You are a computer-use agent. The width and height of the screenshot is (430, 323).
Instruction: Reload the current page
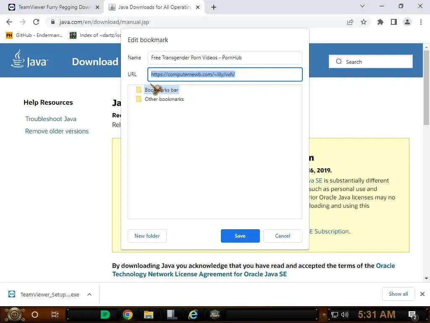click(36, 22)
